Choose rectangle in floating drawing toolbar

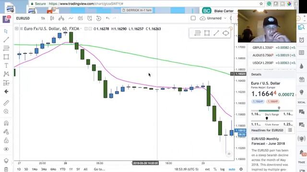[x=207, y=33]
